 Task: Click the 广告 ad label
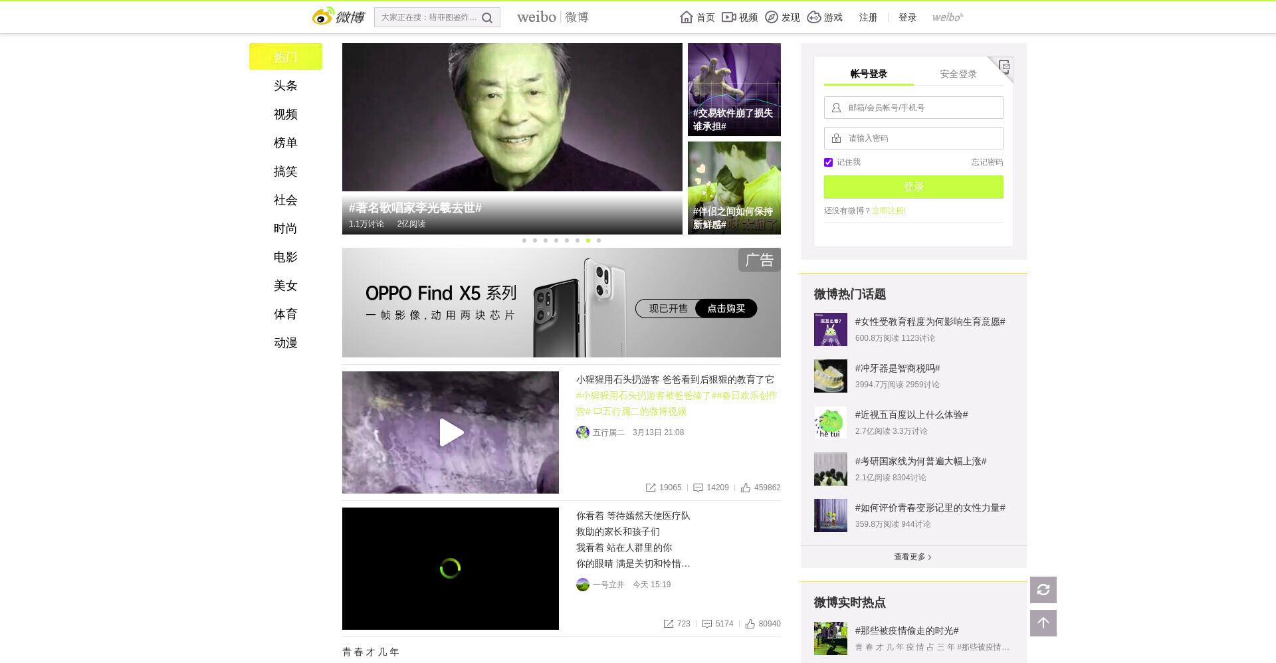760,260
